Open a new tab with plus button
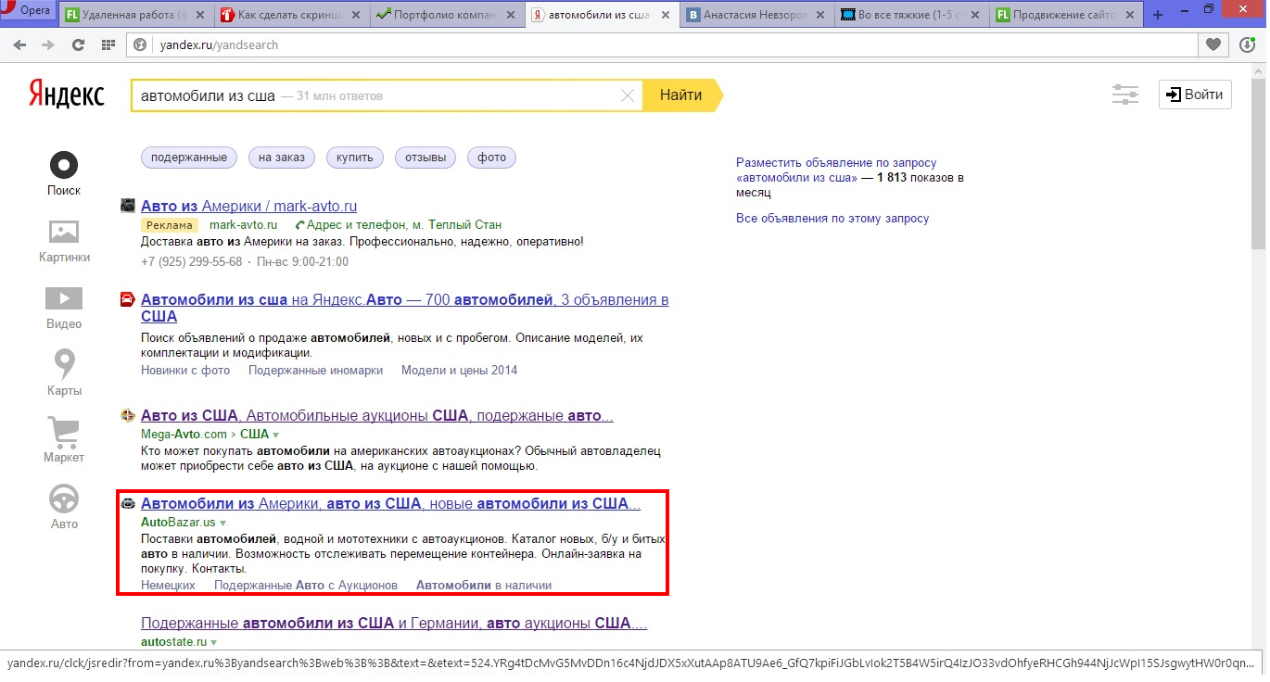1270x682 pixels. pos(1158,15)
